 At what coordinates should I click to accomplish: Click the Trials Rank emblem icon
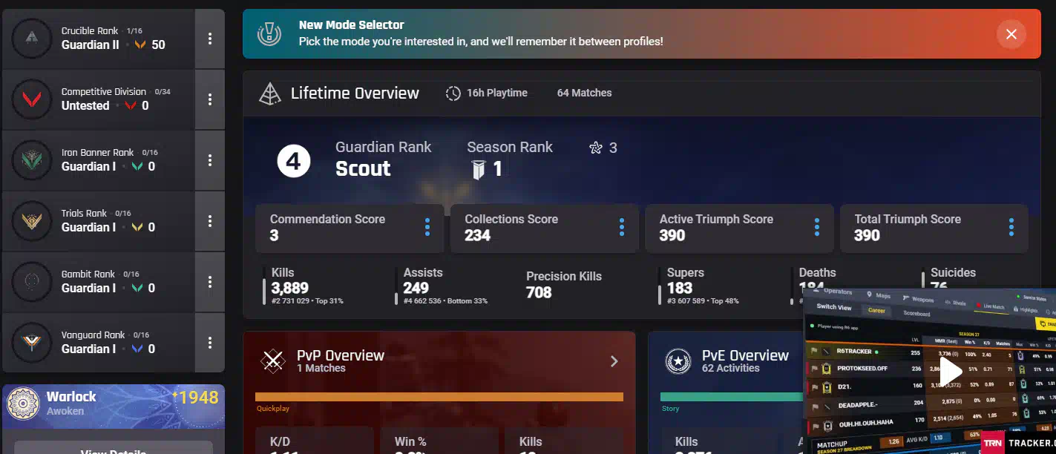click(x=32, y=221)
